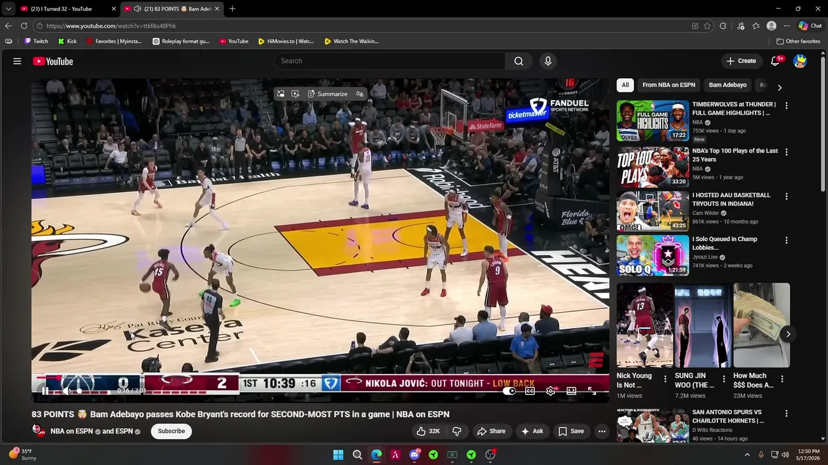Pause the video with the player pause button
Image resolution: width=828 pixels, height=465 pixels.
point(45,391)
